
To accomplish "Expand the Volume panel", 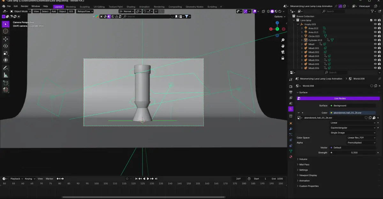I will [x=303, y=159].
